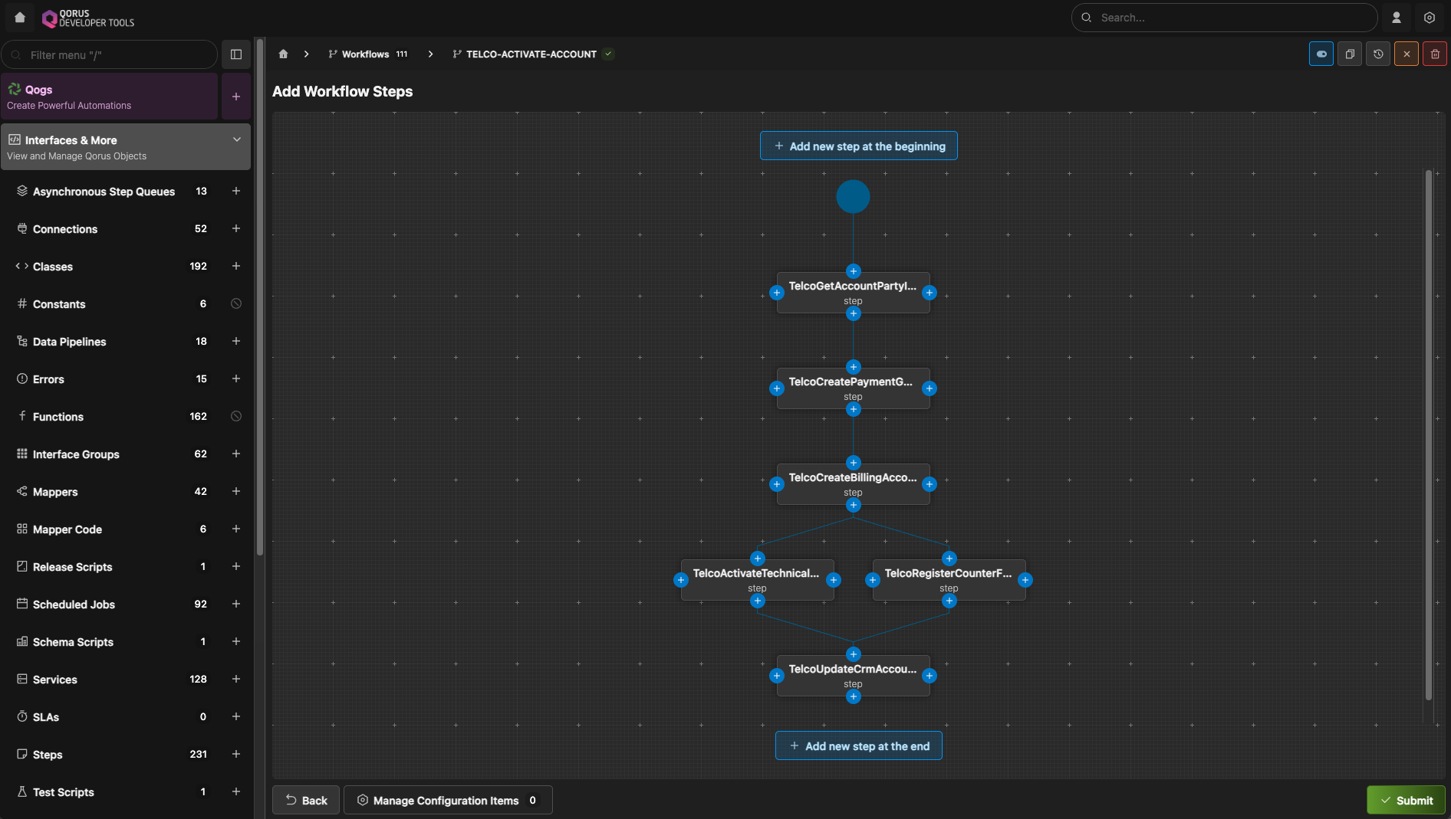Click the user profile icon
Viewport: 1451px width, 819px height.
1397,17
